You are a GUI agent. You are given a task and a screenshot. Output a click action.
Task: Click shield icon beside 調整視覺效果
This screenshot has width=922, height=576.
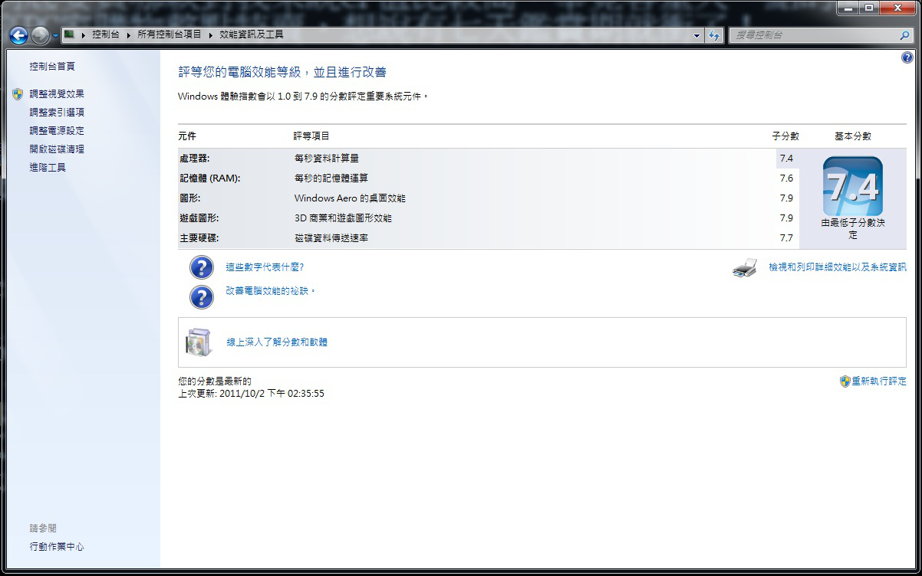(18, 94)
